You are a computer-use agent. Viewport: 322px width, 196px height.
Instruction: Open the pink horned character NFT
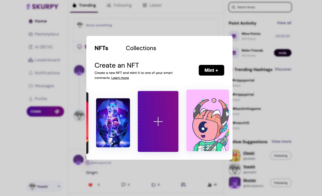point(208,120)
